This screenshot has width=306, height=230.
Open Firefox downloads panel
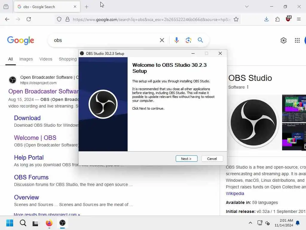coord(266,19)
